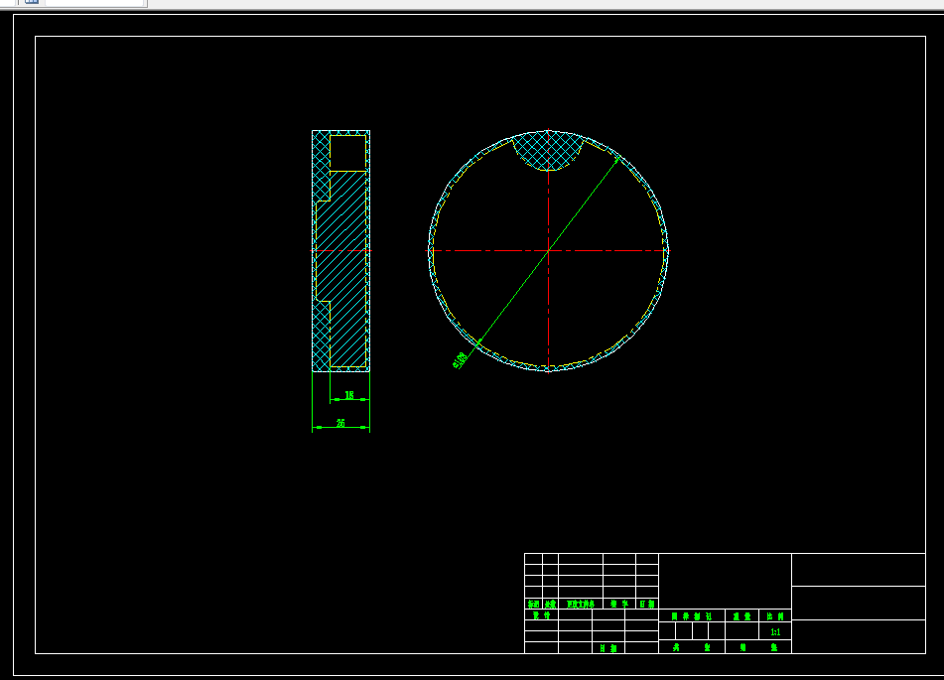Pick the rotated diameter dimension text below the circle
The width and height of the screenshot is (944, 680).
[x=460, y=360]
